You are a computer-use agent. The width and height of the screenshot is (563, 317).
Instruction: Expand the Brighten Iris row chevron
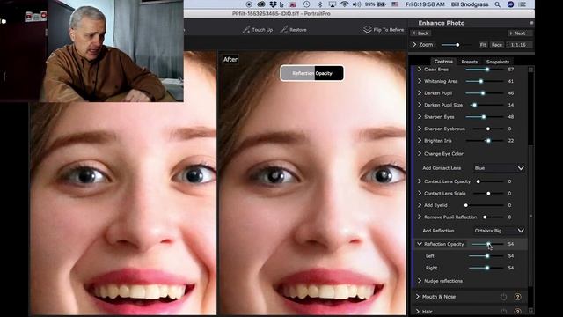point(419,141)
